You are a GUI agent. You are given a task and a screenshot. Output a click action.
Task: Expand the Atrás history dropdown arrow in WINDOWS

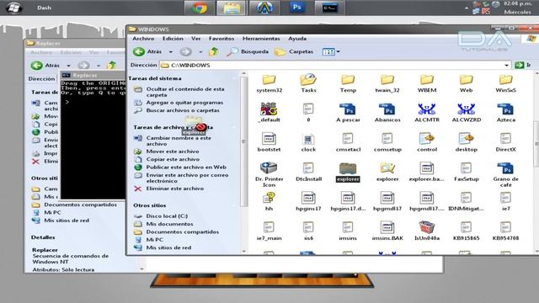click(170, 52)
